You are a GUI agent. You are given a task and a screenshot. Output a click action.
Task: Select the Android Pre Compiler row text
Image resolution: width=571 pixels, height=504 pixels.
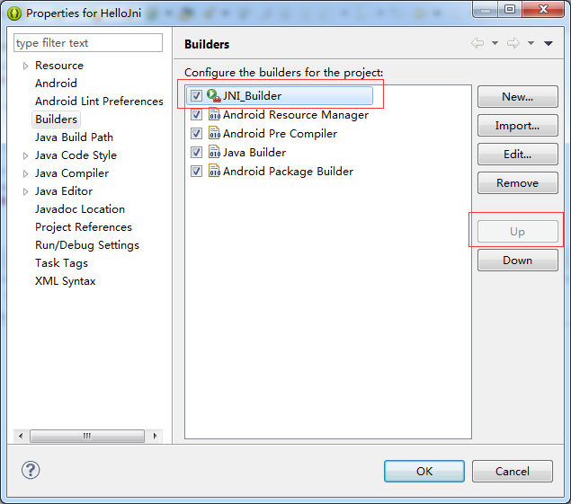(x=280, y=134)
